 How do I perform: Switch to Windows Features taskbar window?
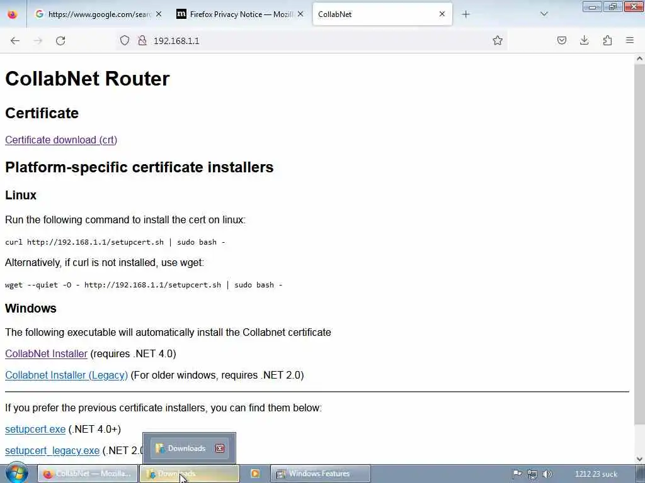[x=321, y=474]
